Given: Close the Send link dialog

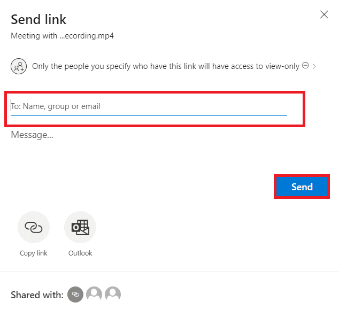Looking at the screenshot, I should click(324, 15).
